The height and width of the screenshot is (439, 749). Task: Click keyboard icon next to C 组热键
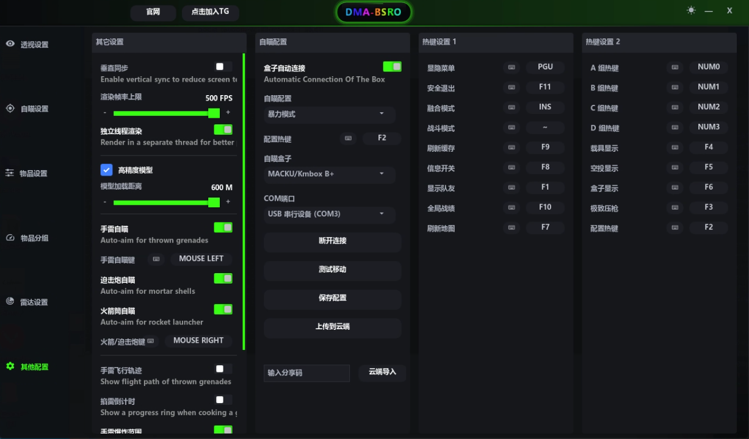tap(675, 107)
